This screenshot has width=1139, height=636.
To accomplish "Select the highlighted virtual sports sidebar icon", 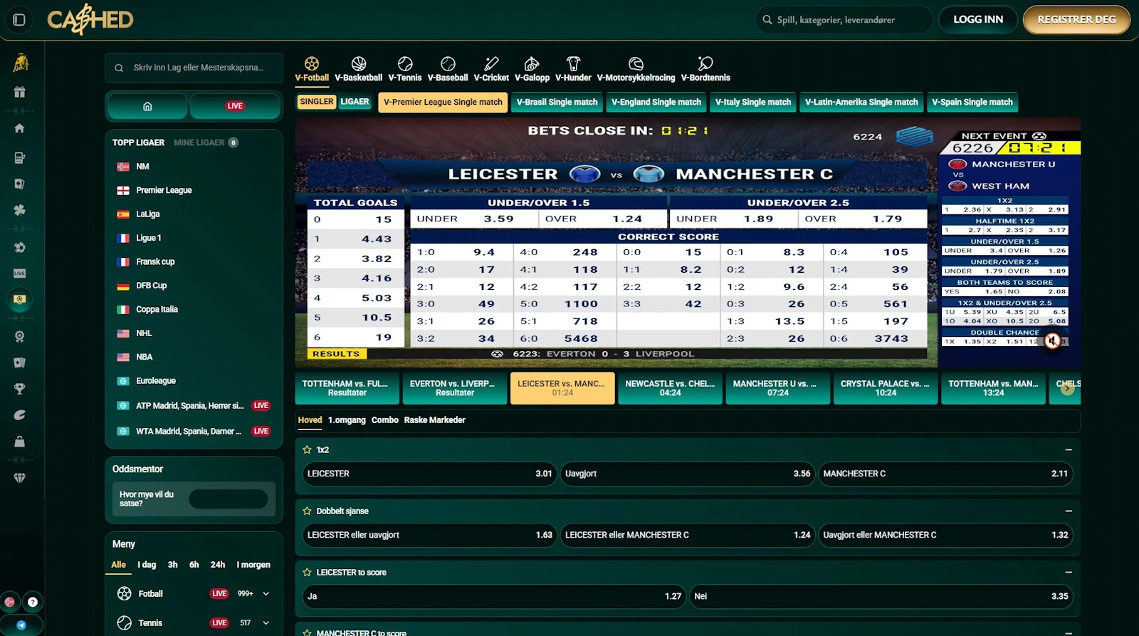I will (x=19, y=299).
